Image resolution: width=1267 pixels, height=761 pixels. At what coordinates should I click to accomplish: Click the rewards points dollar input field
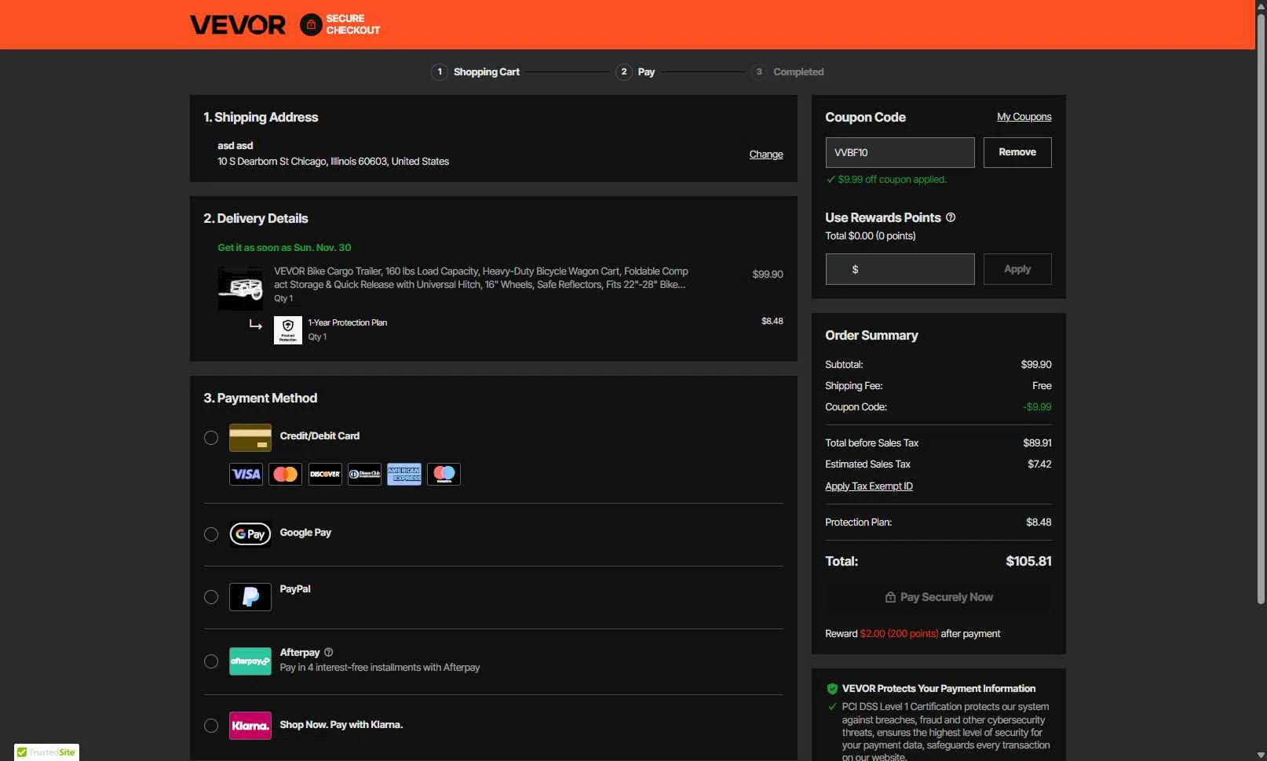point(900,269)
